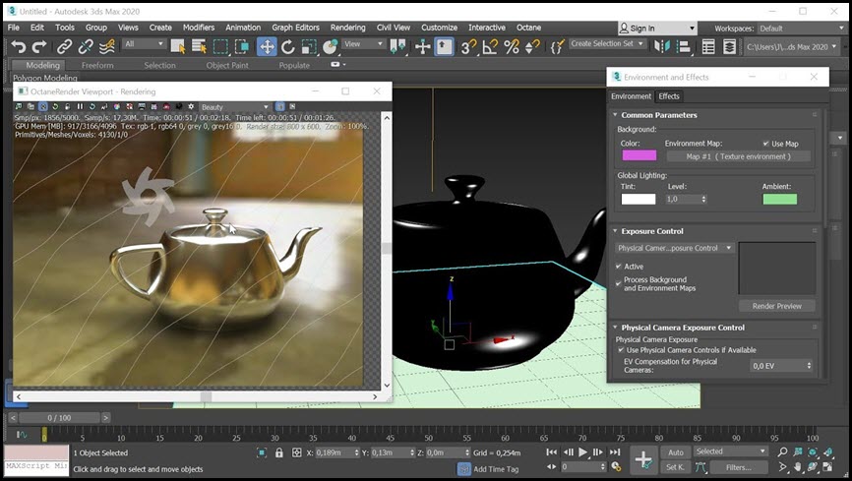Open the Create Selection Set dropdown
Screen dimensions: 852x481
pos(607,43)
